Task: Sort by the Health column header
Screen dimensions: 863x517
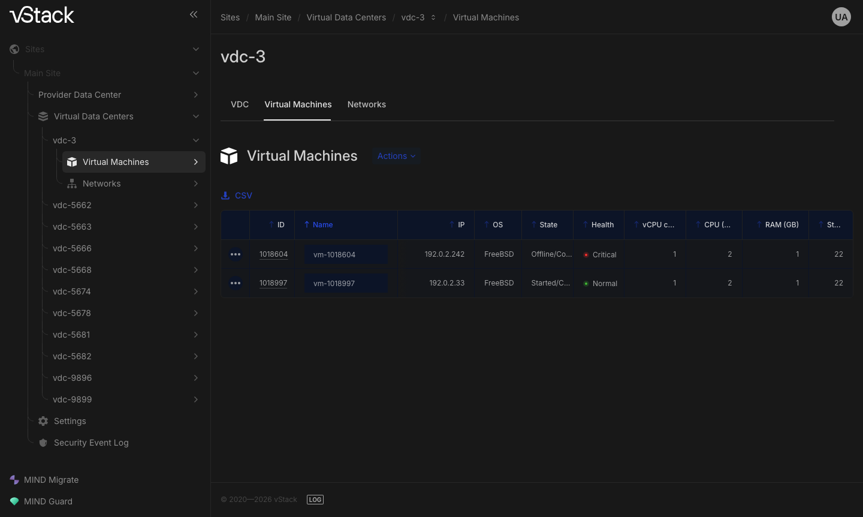Action: tap(602, 225)
